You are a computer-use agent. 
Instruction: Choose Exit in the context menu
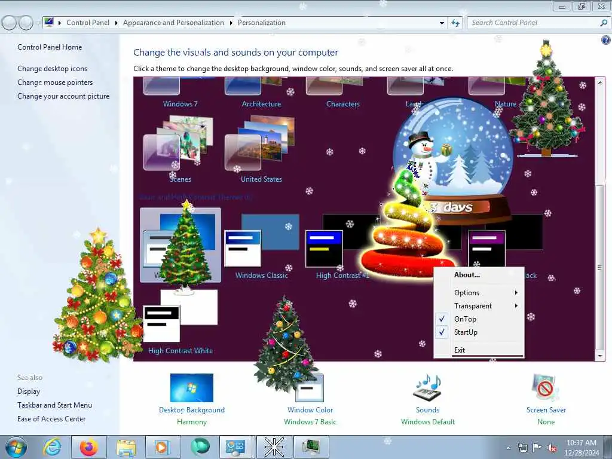click(479, 350)
